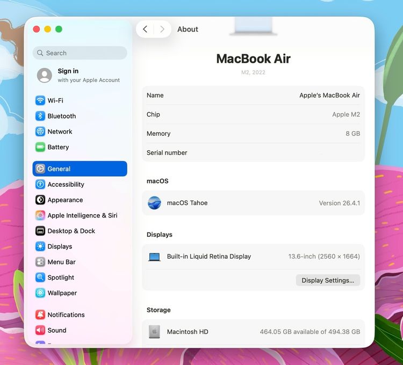Open Wallpaper settings
Viewport: 403px width, 365px height.
[80, 293]
